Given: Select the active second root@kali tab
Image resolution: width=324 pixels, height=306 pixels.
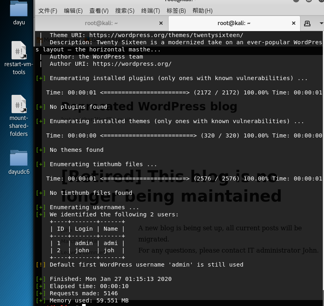Looking at the screenshot, I should (x=234, y=23).
